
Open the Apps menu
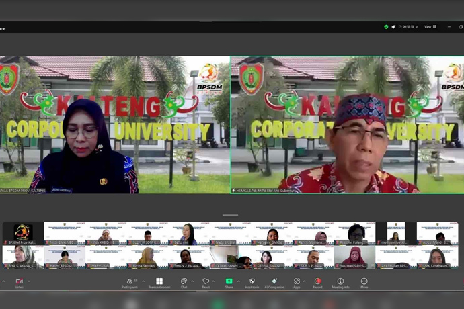tap(297, 283)
